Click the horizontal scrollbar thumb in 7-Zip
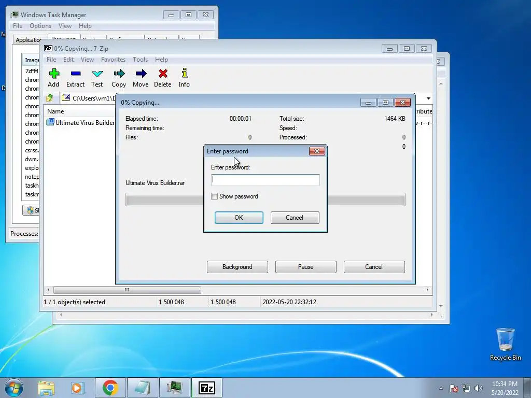531x398 pixels. click(x=127, y=290)
